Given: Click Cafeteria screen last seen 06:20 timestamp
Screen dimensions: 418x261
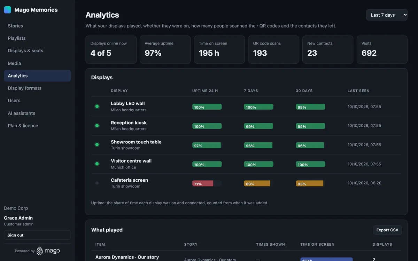Looking at the screenshot, I should (x=364, y=183).
